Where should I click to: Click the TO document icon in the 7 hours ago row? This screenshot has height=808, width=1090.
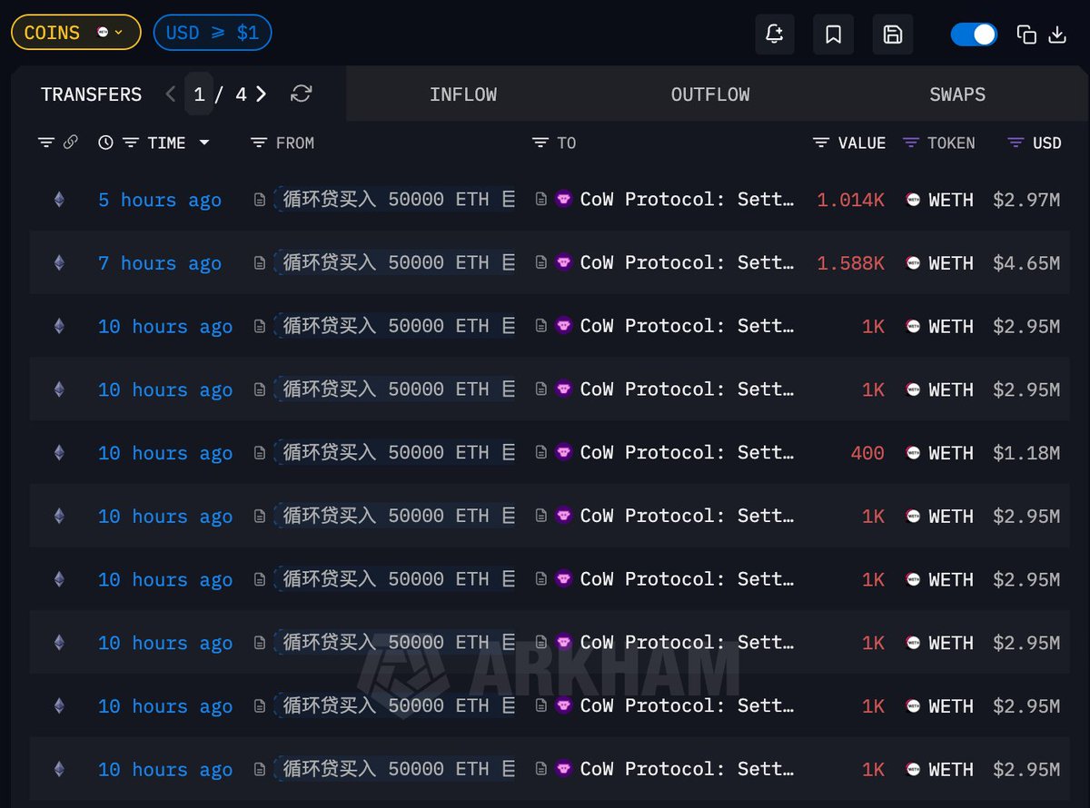[541, 263]
